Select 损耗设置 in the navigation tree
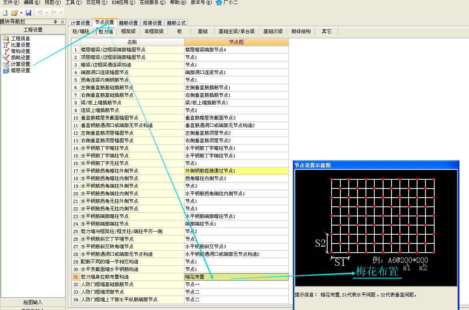This screenshot has height=310, width=469. [x=21, y=58]
